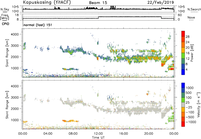Select the "Slant Range [km]" label of power panel
The image size is (201, 139).
point(7,53)
